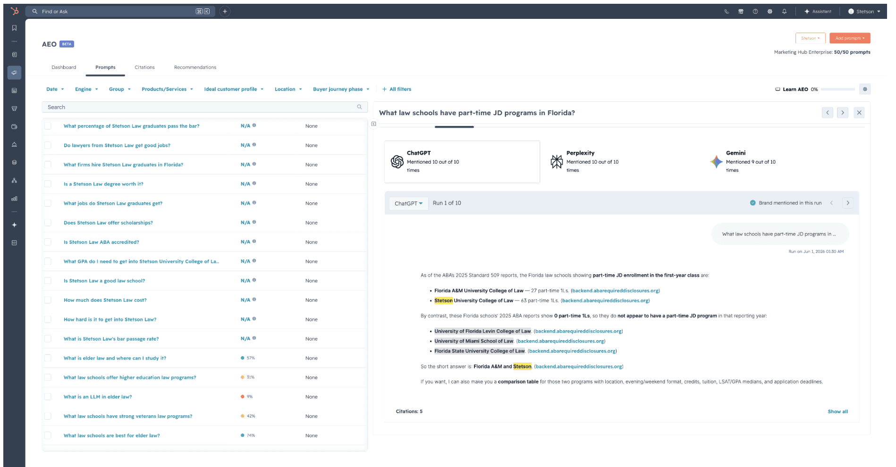Close the prompt detail panel

(859, 113)
